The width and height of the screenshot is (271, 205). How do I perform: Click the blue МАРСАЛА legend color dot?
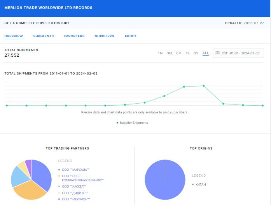(x=59, y=170)
